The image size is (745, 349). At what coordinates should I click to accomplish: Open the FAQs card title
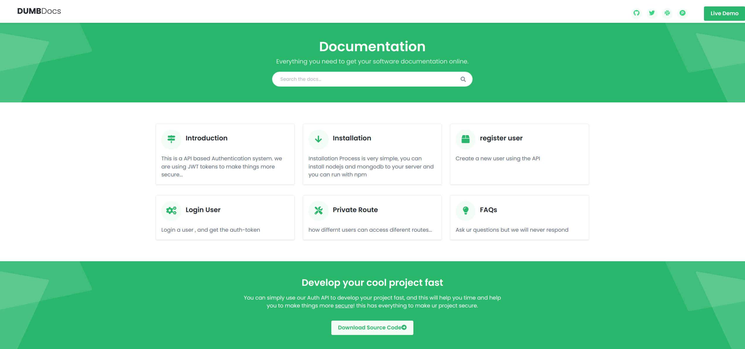488,210
